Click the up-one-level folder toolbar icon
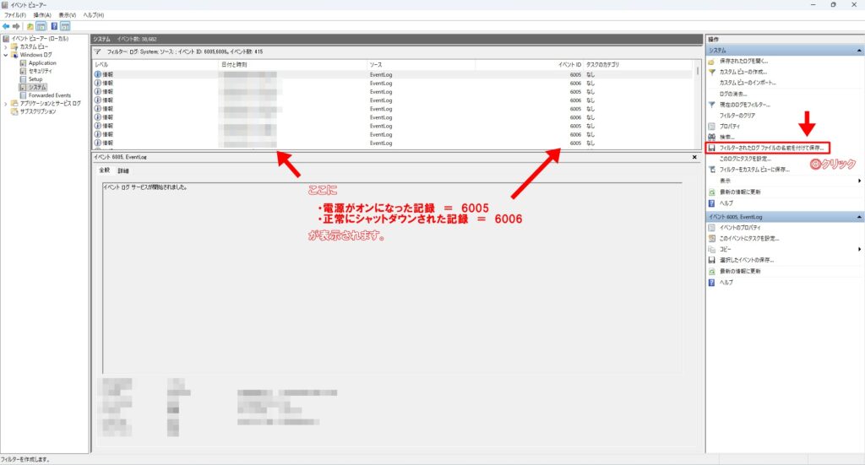The height and width of the screenshot is (465, 865). tap(30, 26)
